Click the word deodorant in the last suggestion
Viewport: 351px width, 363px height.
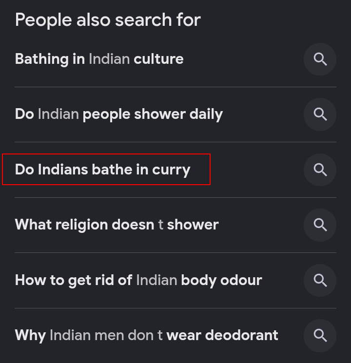(241, 335)
